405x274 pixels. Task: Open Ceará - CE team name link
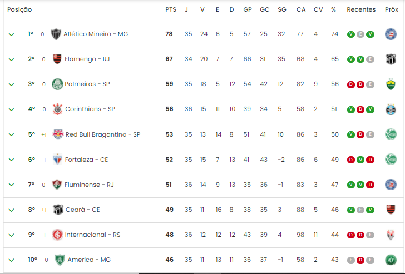pos(83,210)
